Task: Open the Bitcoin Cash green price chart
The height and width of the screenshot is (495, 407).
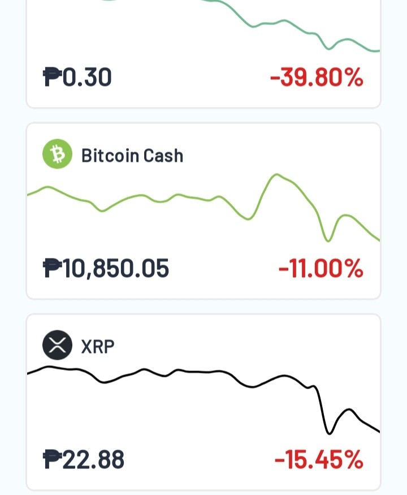Action: click(x=203, y=208)
